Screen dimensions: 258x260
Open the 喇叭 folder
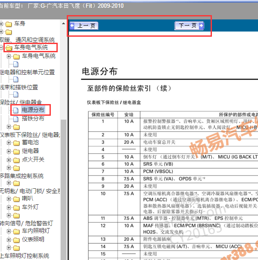[28, 198]
